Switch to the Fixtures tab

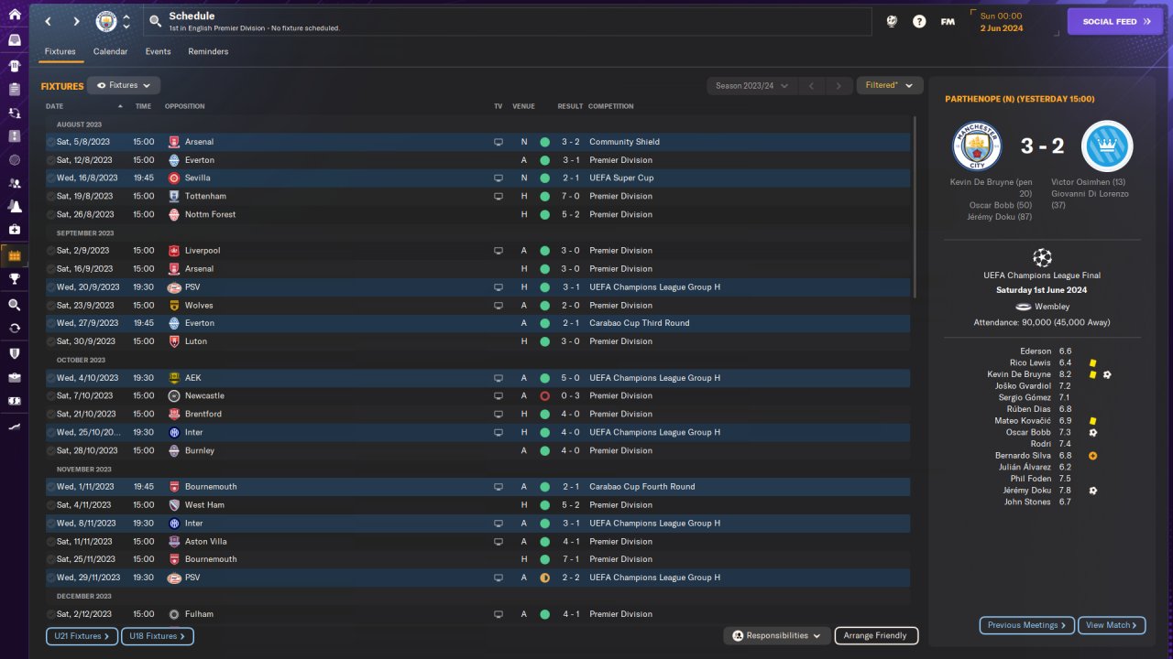(x=60, y=51)
